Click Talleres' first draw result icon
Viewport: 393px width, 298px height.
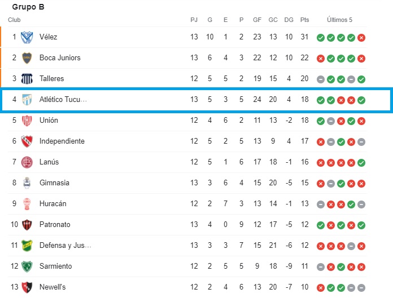321,79
